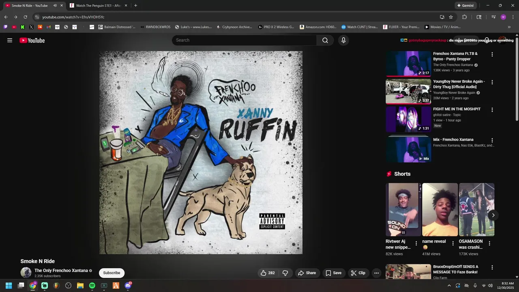Image resolution: width=519 pixels, height=292 pixels.
Task: Open PRO X 2 Wireless bookmark
Action: (x=276, y=27)
